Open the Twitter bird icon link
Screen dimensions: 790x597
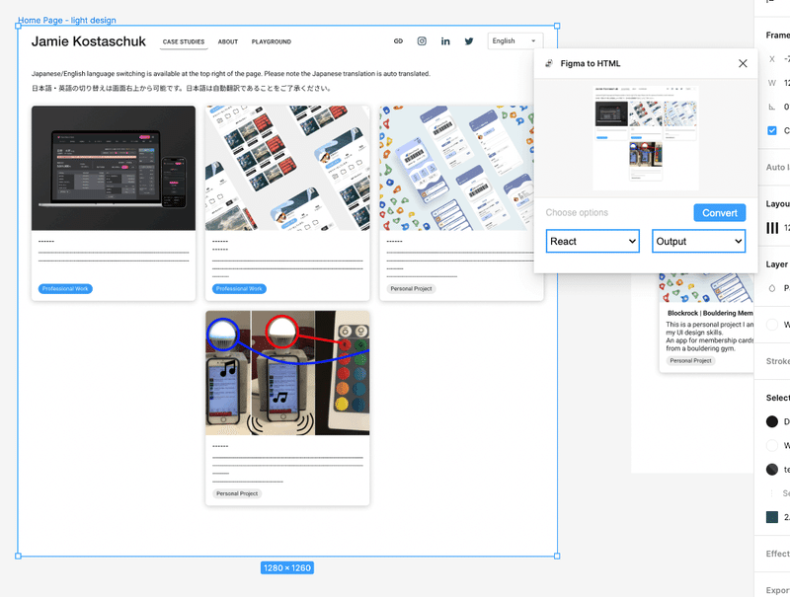tap(469, 41)
